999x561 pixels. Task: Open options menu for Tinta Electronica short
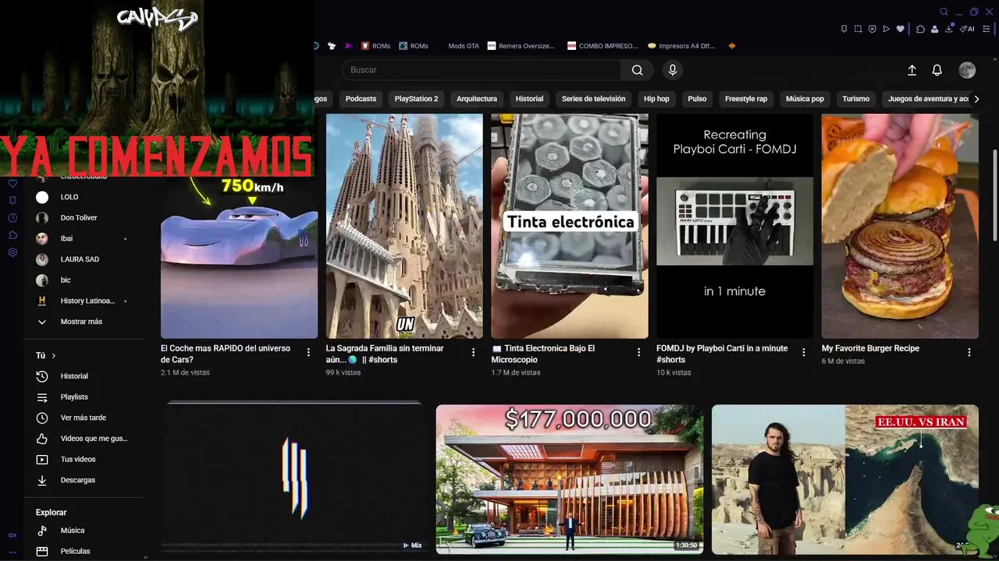pyautogui.click(x=638, y=352)
